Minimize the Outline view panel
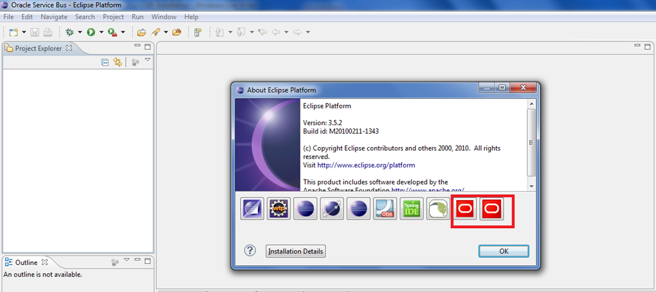 (138, 261)
